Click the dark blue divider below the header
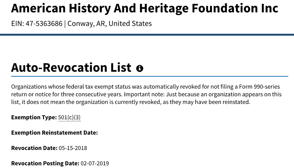The image size is (294, 168). (147, 35)
